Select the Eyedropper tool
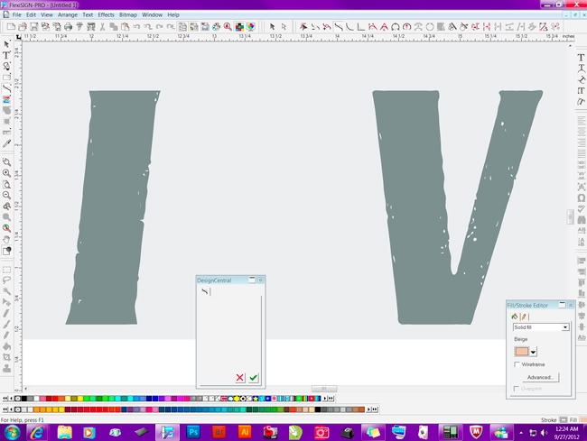 [6, 143]
